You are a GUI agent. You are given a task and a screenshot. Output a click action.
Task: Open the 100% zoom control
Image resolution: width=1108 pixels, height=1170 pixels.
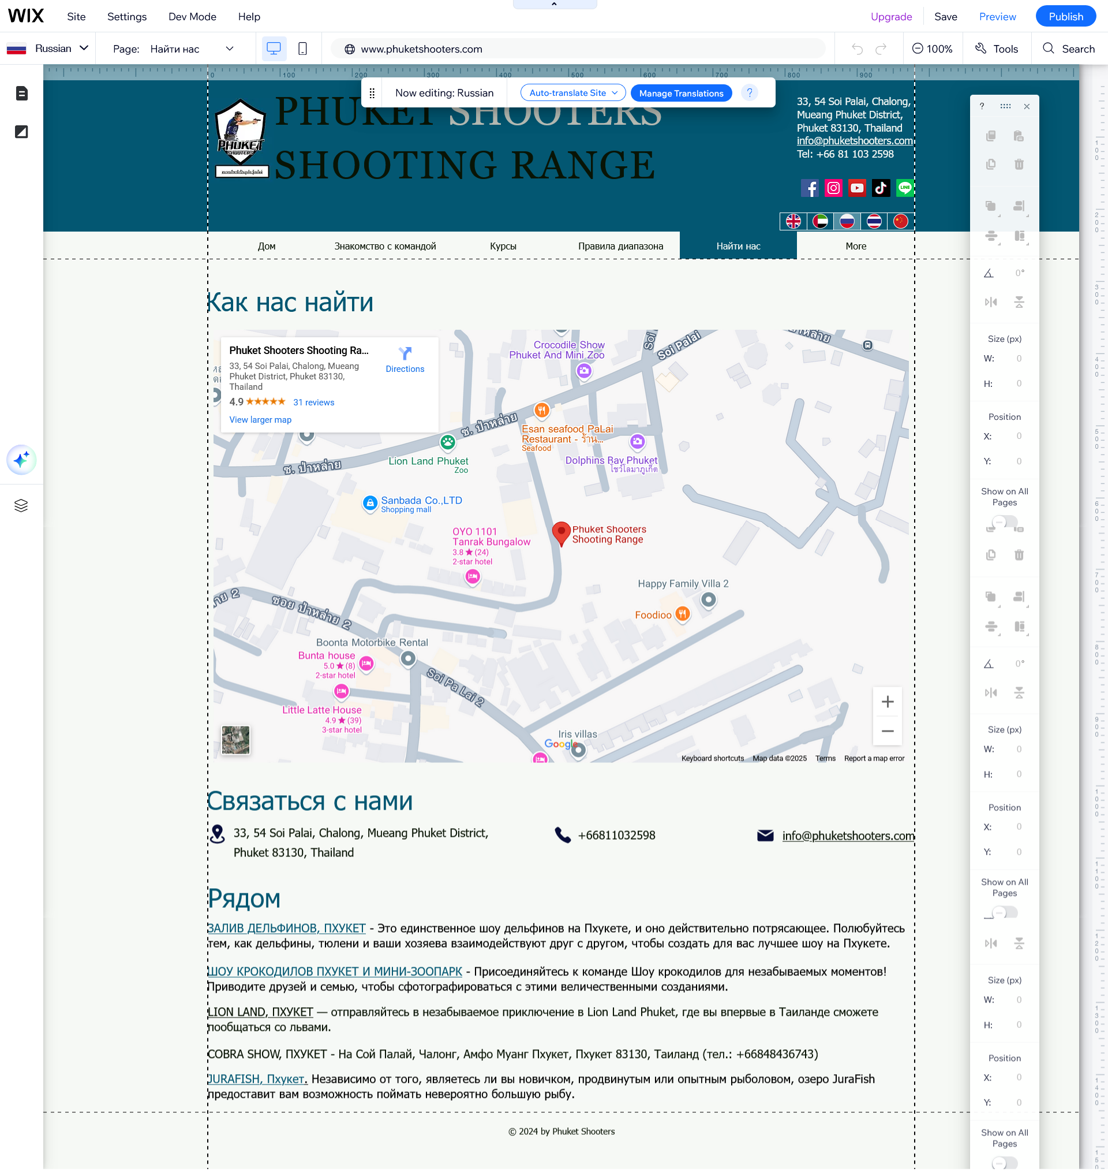click(x=933, y=49)
